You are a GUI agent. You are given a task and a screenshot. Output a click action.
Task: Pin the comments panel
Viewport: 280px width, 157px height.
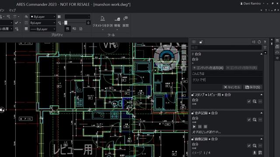272,44
